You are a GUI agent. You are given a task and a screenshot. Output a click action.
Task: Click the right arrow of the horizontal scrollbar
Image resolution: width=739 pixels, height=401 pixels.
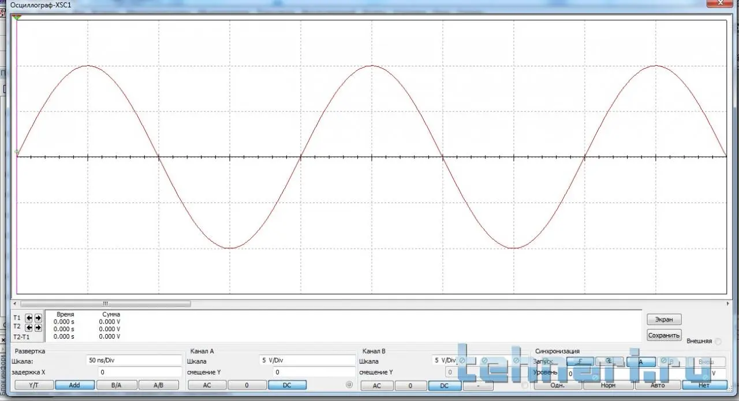pyautogui.click(x=727, y=303)
